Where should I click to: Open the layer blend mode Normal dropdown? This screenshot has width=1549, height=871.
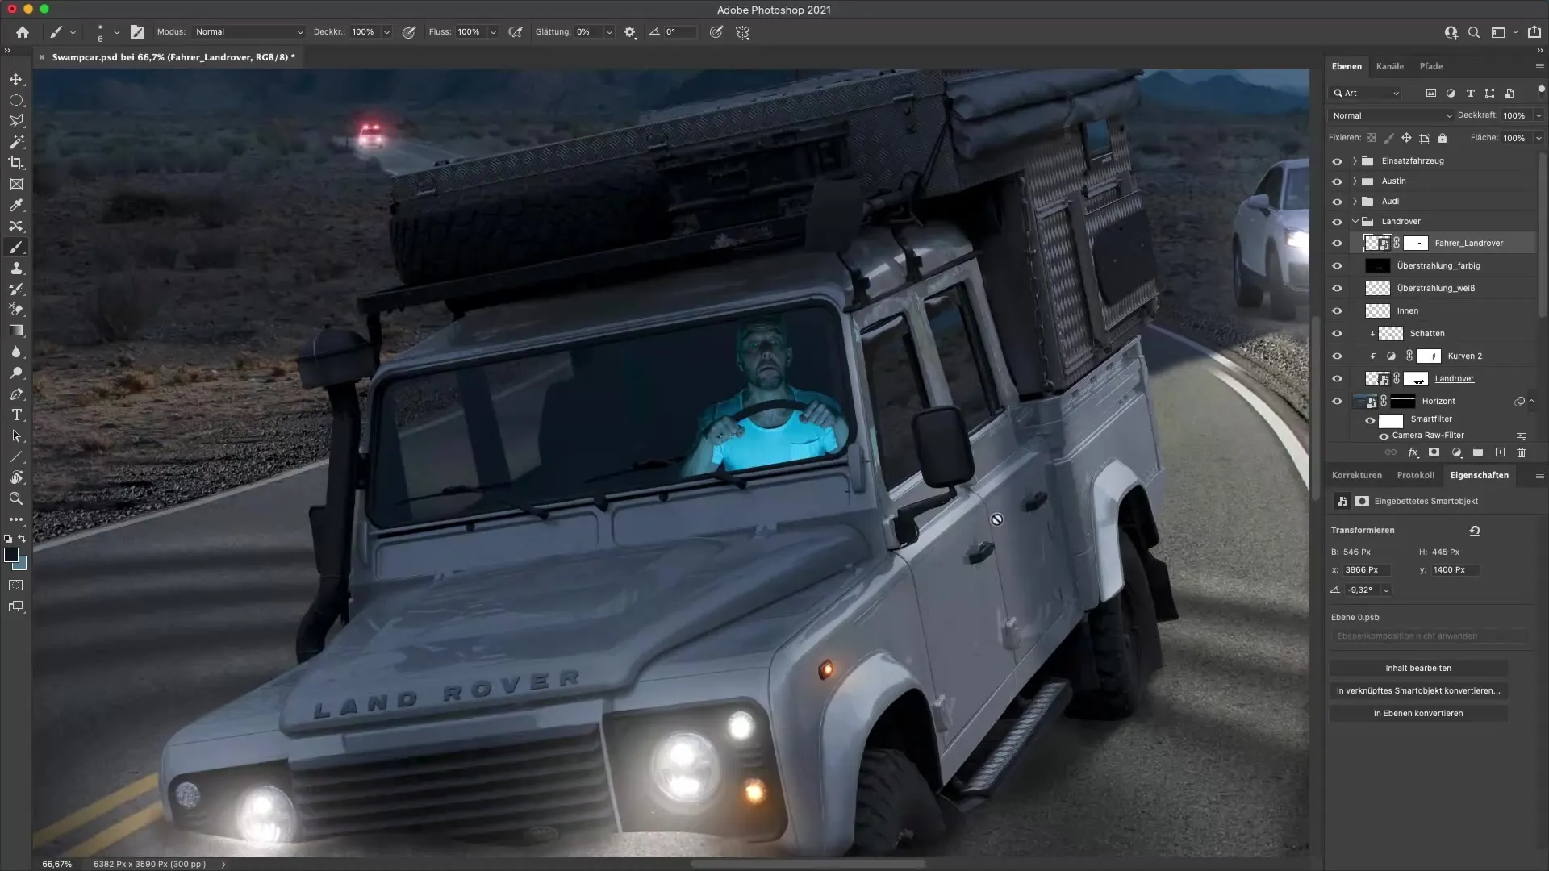pyautogui.click(x=1391, y=115)
